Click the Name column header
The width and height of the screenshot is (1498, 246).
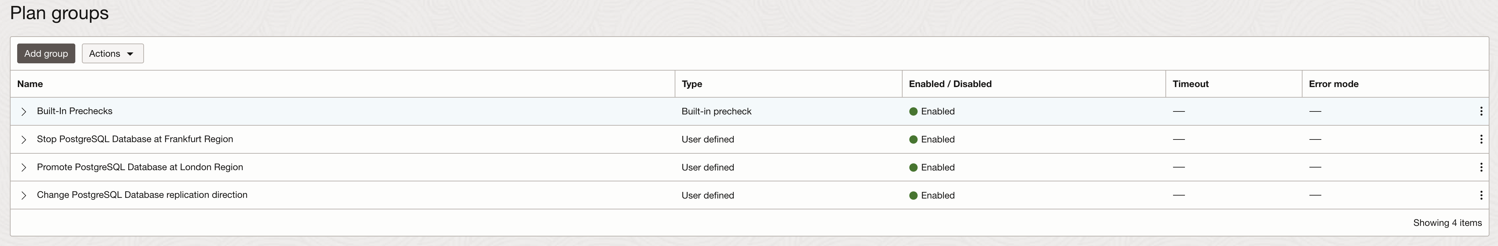pyautogui.click(x=30, y=84)
